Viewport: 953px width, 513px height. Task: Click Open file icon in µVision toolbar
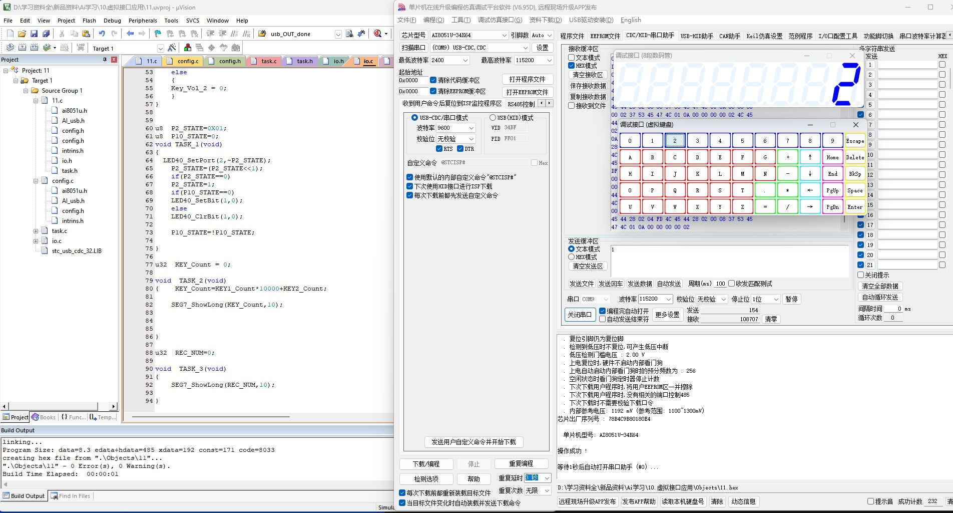tap(22, 34)
